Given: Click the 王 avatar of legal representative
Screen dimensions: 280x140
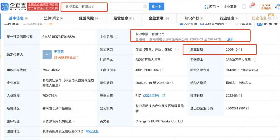Looking at the screenshot, I should tap(47, 54).
